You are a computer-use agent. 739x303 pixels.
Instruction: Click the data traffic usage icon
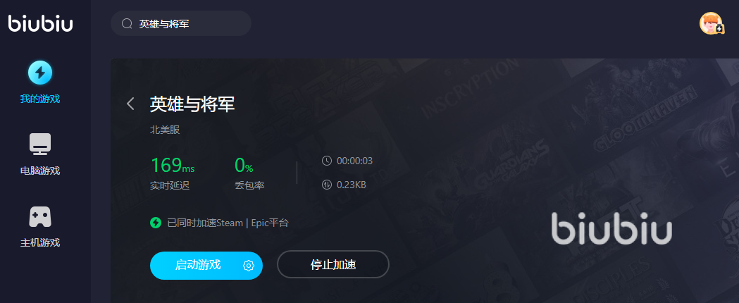[327, 185]
